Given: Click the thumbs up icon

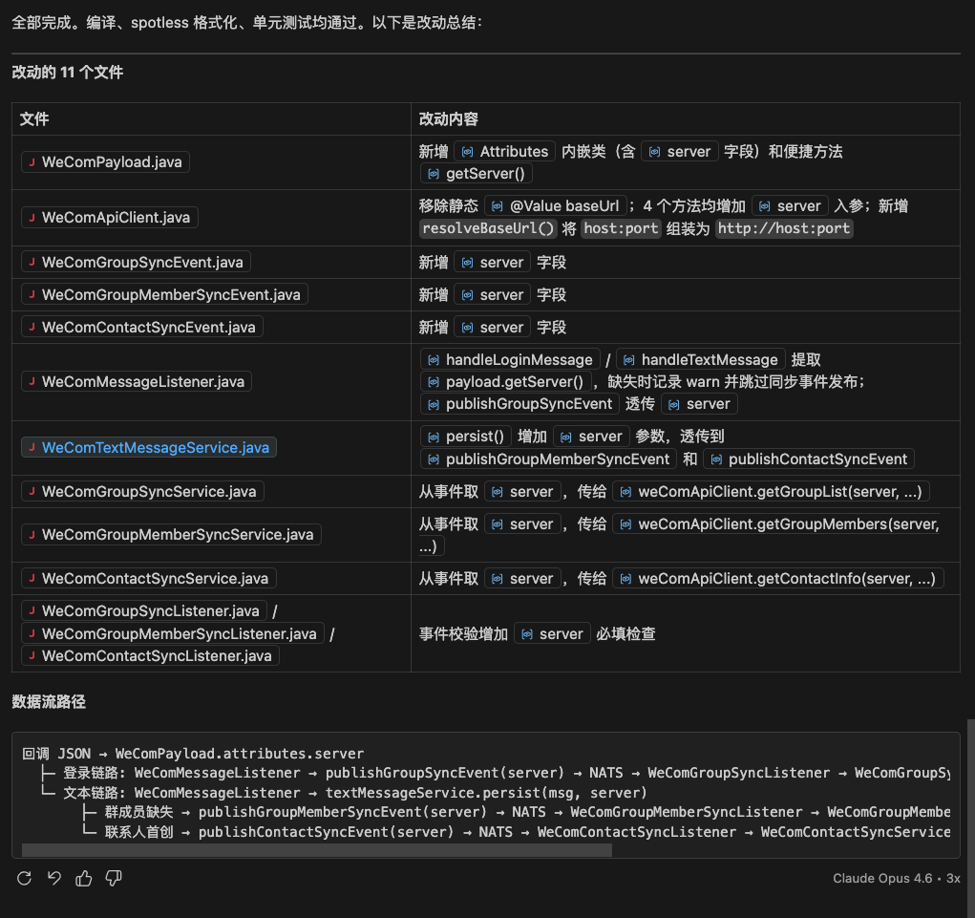Looking at the screenshot, I should [x=84, y=878].
